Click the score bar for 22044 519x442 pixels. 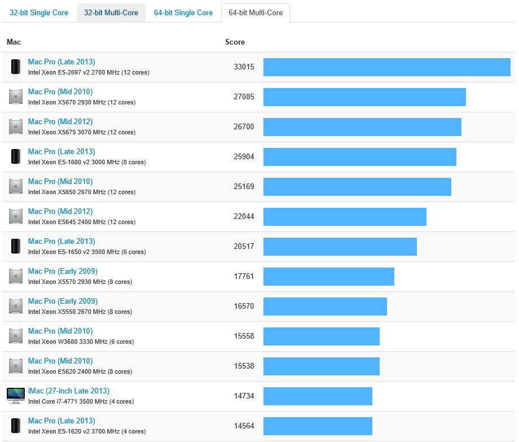point(345,217)
